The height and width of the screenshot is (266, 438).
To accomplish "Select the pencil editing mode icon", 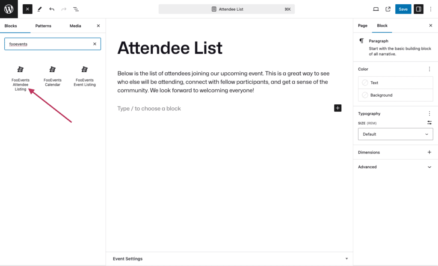I will (x=39, y=9).
